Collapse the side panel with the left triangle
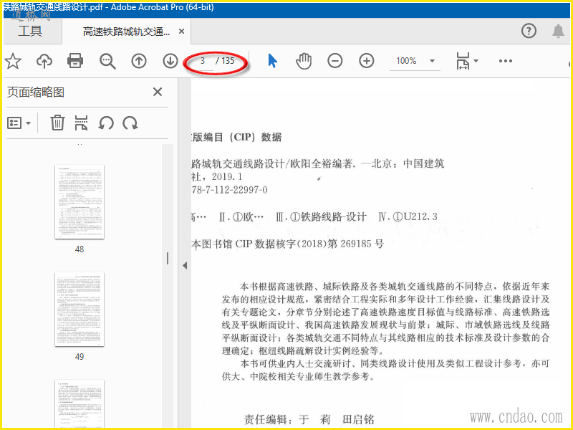The height and width of the screenshot is (430, 573). pyautogui.click(x=185, y=265)
